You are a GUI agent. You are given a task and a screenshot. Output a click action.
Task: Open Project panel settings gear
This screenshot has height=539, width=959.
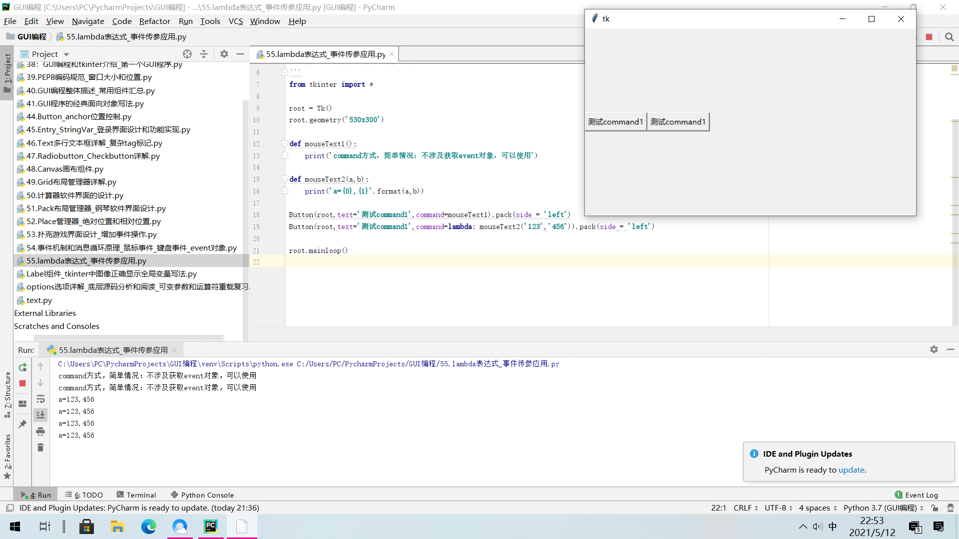(224, 54)
